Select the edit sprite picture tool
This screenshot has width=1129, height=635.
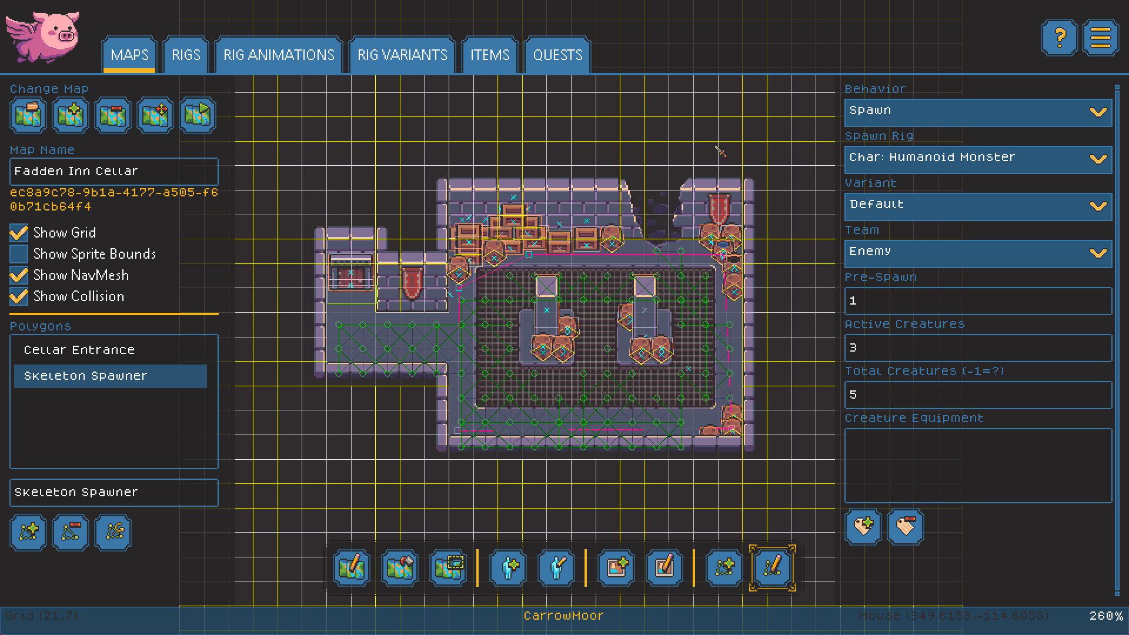664,568
